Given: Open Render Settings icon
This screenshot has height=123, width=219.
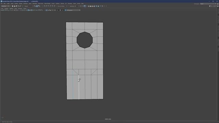Looking at the screenshot, I should click(x=94, y=6).
